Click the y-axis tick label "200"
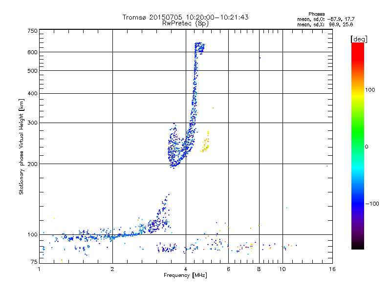The height and width of the screenshot is (293, 391). click(x=33, y=164)
